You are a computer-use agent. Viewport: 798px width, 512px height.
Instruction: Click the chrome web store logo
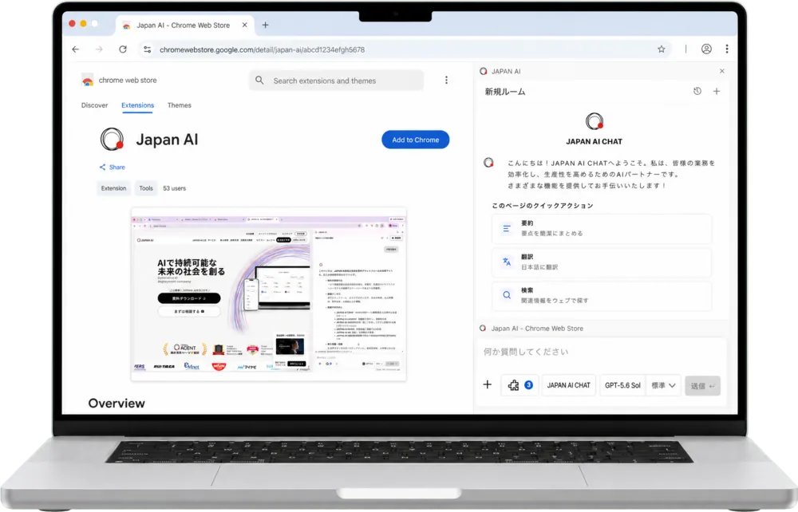88,81
